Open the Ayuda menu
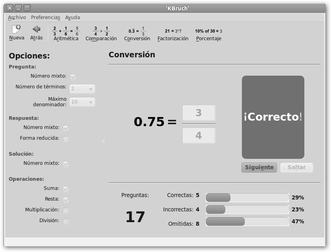 [x=72, y=18]
